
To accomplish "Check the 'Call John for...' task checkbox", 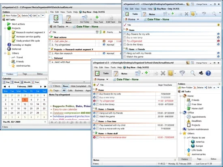I will click(x=50, y=41).
